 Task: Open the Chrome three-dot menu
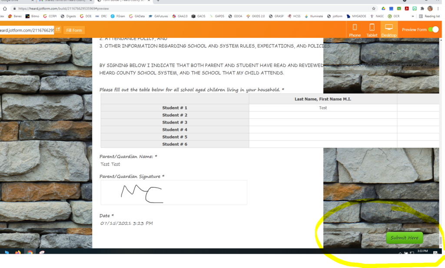pyautogui.click(x=438, y=9)
